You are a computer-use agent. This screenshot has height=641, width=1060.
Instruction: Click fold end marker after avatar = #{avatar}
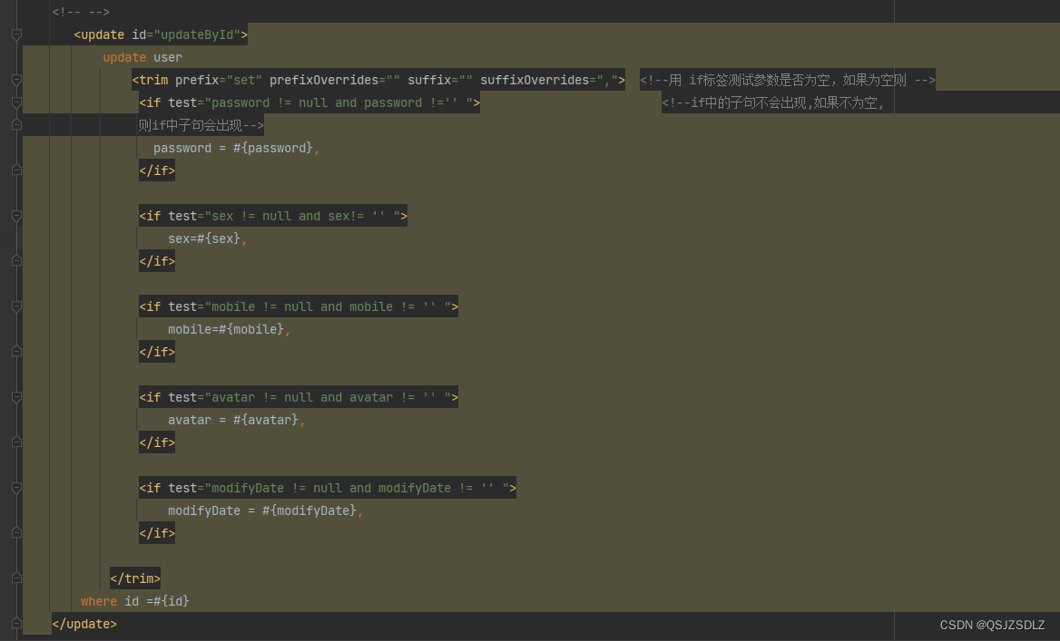click(x=17, y=441)
